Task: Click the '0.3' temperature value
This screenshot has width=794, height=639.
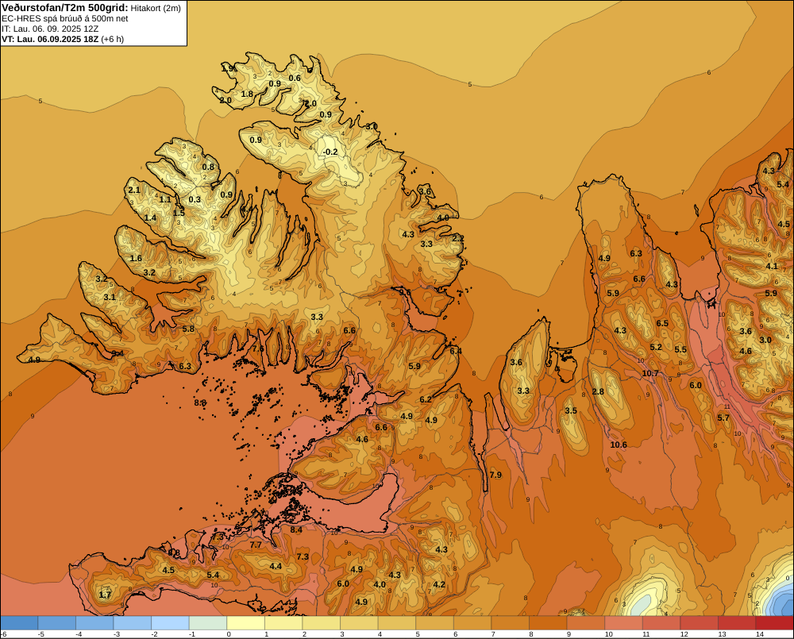Action: [195, 199]
